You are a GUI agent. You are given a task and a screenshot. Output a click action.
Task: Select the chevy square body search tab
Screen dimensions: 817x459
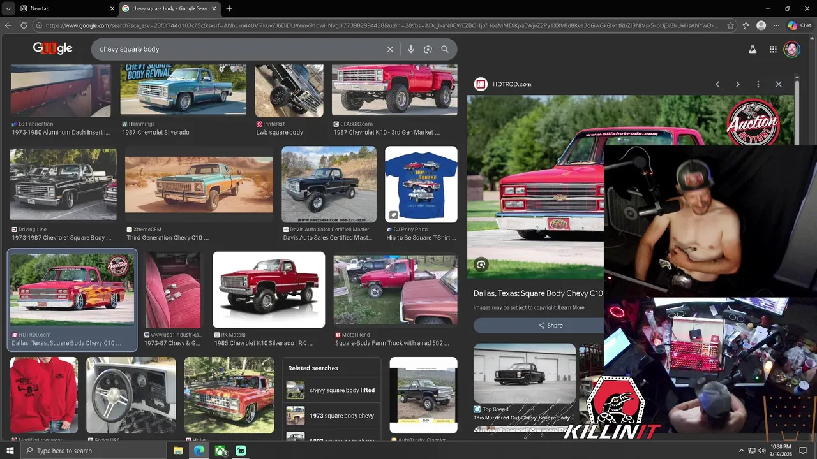[169, 8]
